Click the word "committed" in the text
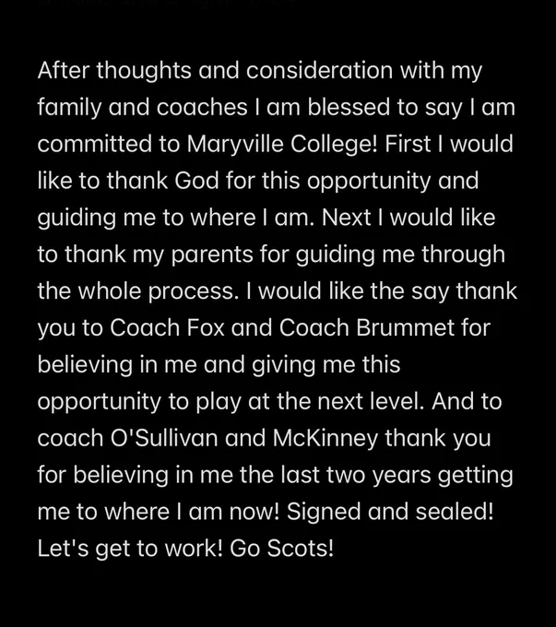The width and height of the screenshot is (556, 627). 95,145
